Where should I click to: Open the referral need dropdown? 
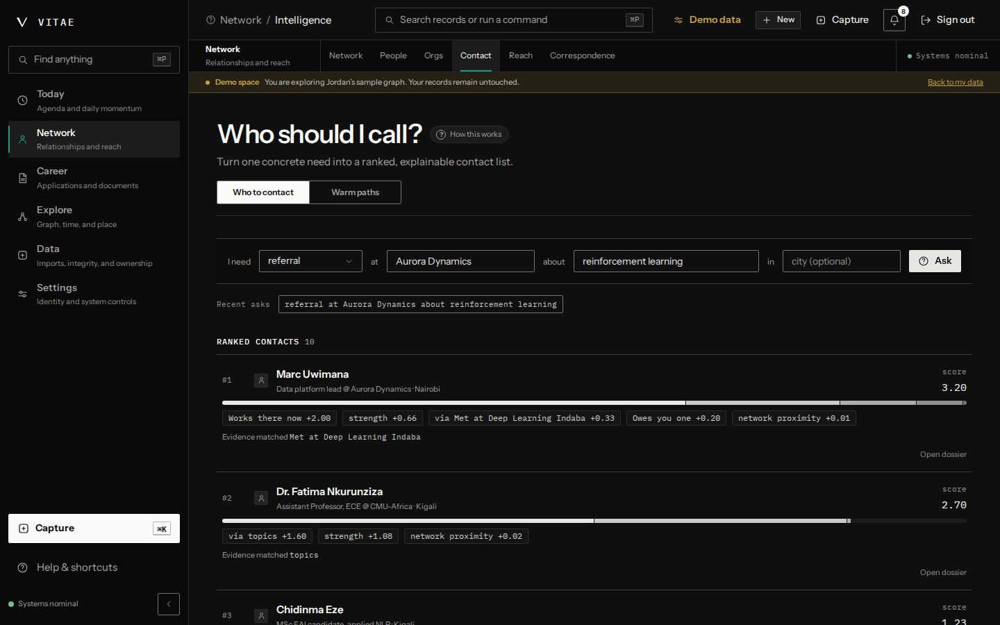310,261
